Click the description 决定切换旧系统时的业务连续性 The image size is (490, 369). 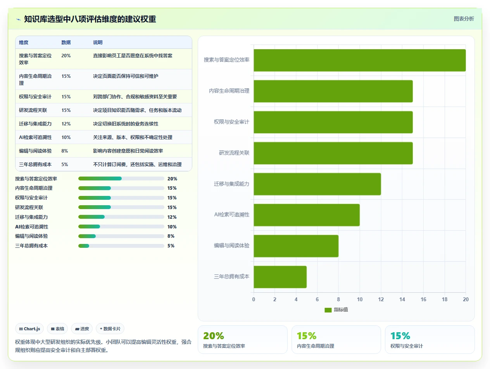click(x=126, y=124)
